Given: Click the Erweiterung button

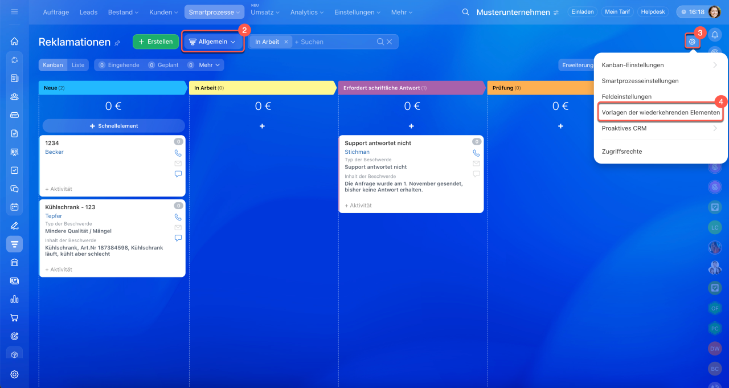Looking at the screenshot, I should tap(576, 65).
